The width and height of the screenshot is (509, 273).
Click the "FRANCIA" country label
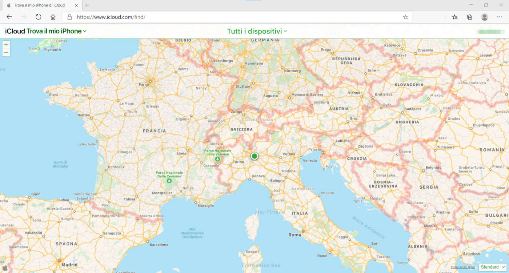pos(155,131)
